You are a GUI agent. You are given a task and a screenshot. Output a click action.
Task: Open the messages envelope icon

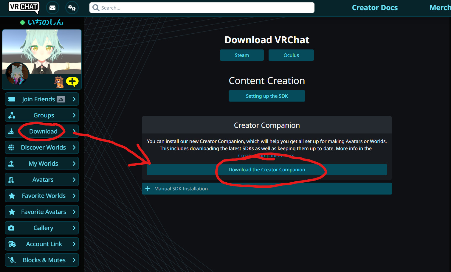(x=52, y=8)
